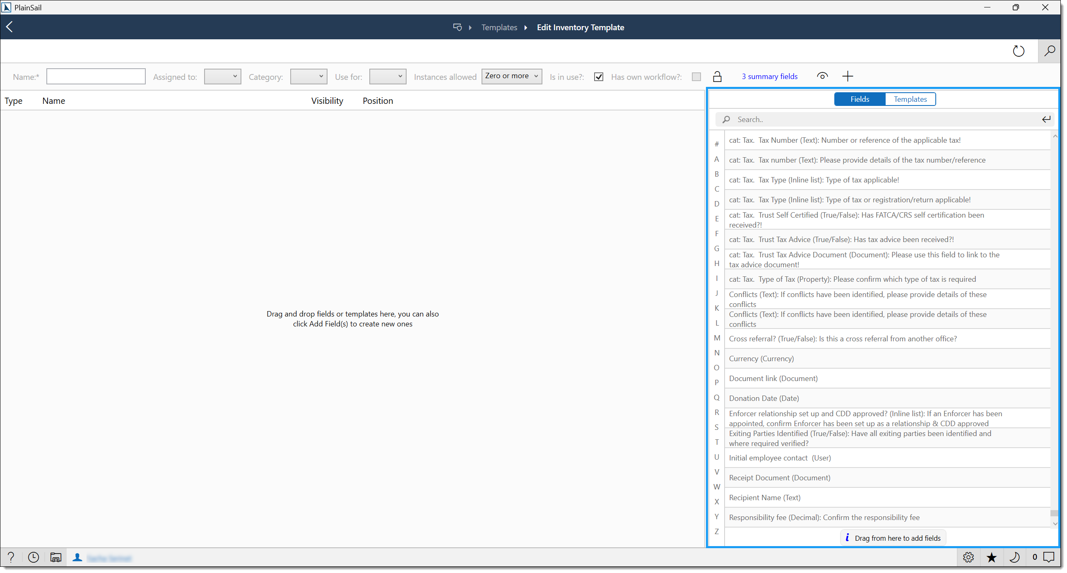Click Templates in the breadcrumb

499,27
